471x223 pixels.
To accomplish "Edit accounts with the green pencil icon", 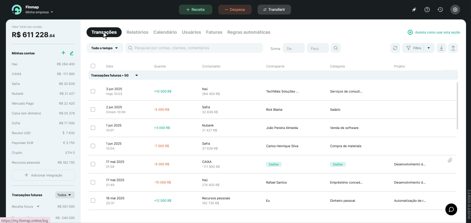I will coord(72,53).
